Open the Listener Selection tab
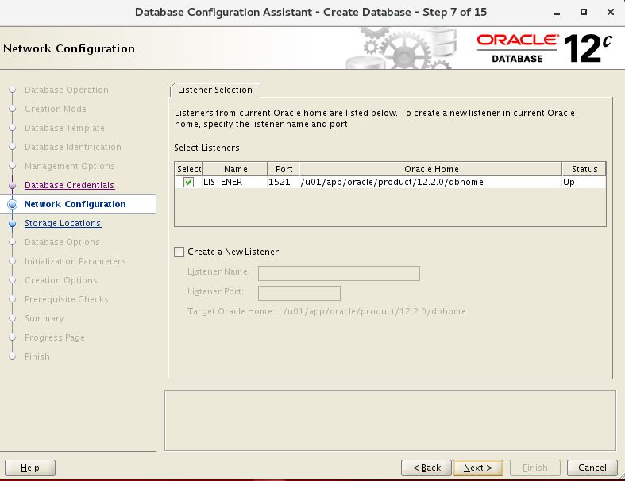Screen dimensions: 625x481 [x=215, y=90]
